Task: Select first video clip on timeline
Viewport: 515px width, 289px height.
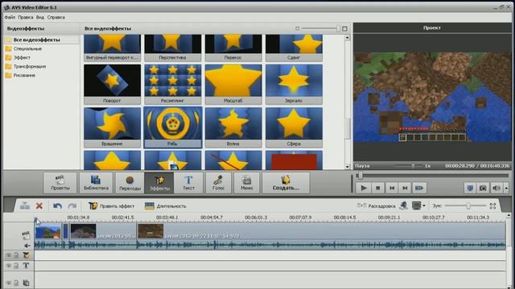Action: pos(48,231)
